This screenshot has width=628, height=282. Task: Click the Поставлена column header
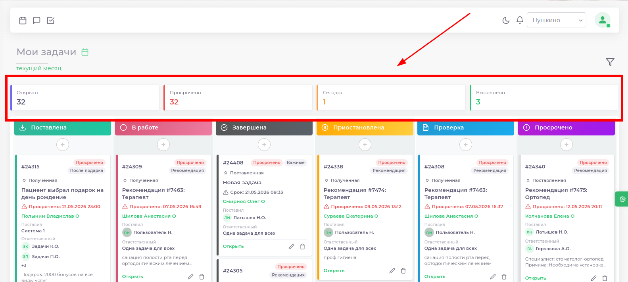(x=63, y=127)
